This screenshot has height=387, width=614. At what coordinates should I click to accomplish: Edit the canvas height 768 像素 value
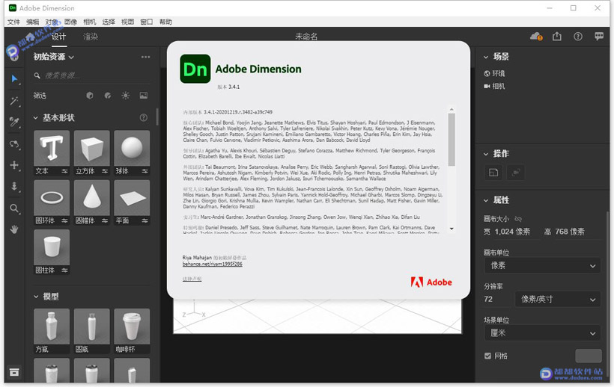tap(569, 232)
